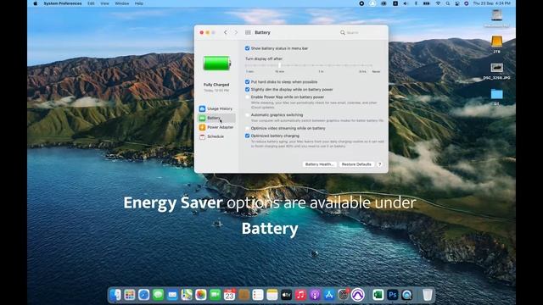The image size is (543, 305).
Task: Open Excel from the Dock
Action: 378,295
